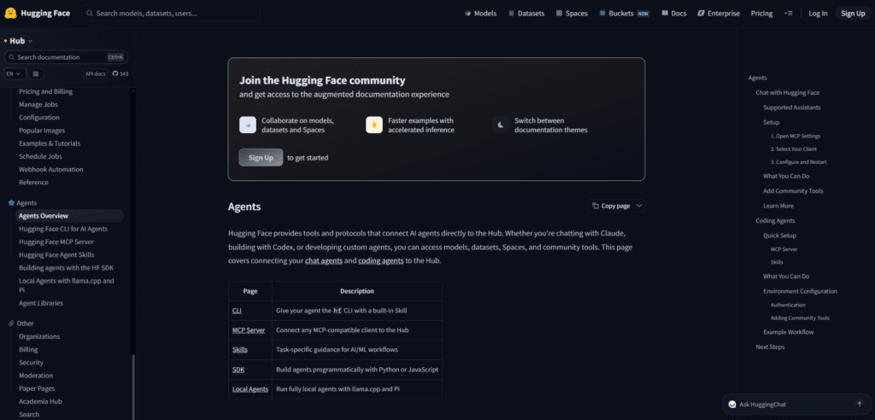Image resolution: width=875 pixels, height=420 pixels.
Task: Open Buckets in the top navigation
Action: click(625, 14)
